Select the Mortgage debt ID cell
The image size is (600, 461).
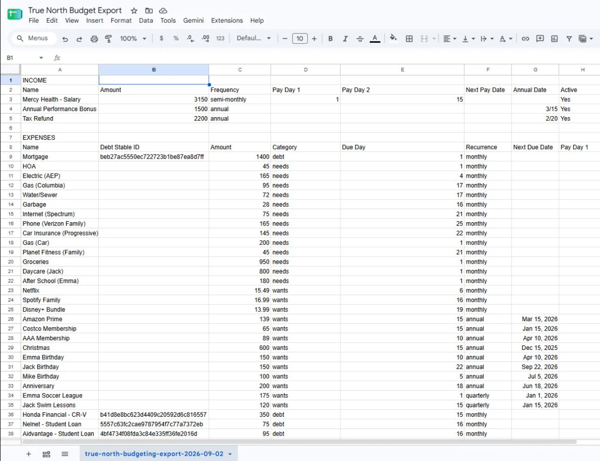tap(154, 157)
